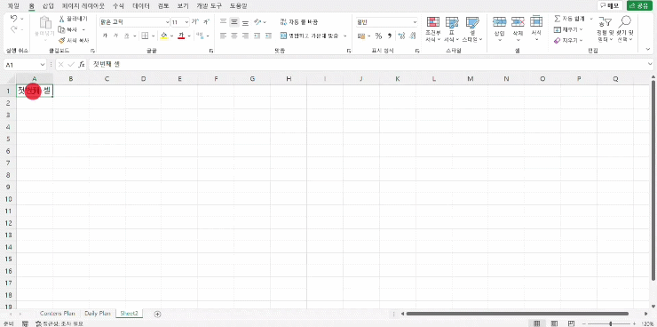Open the 파일 (File) menu tab
Screen dimensions: 657x327
coord(13,6)
